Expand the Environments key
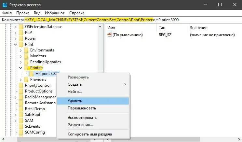The height and width of the screenshot is (142, 242). [21, 50]
